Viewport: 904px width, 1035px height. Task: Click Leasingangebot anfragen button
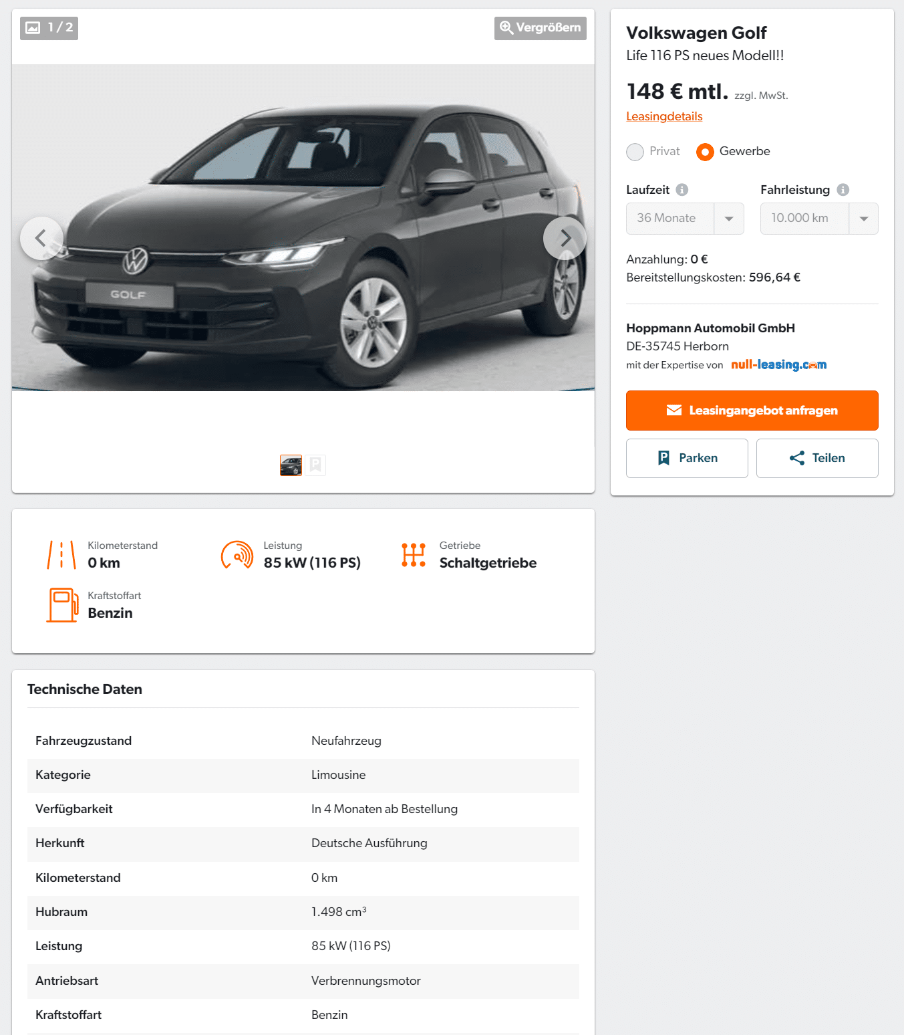point(752,411)
